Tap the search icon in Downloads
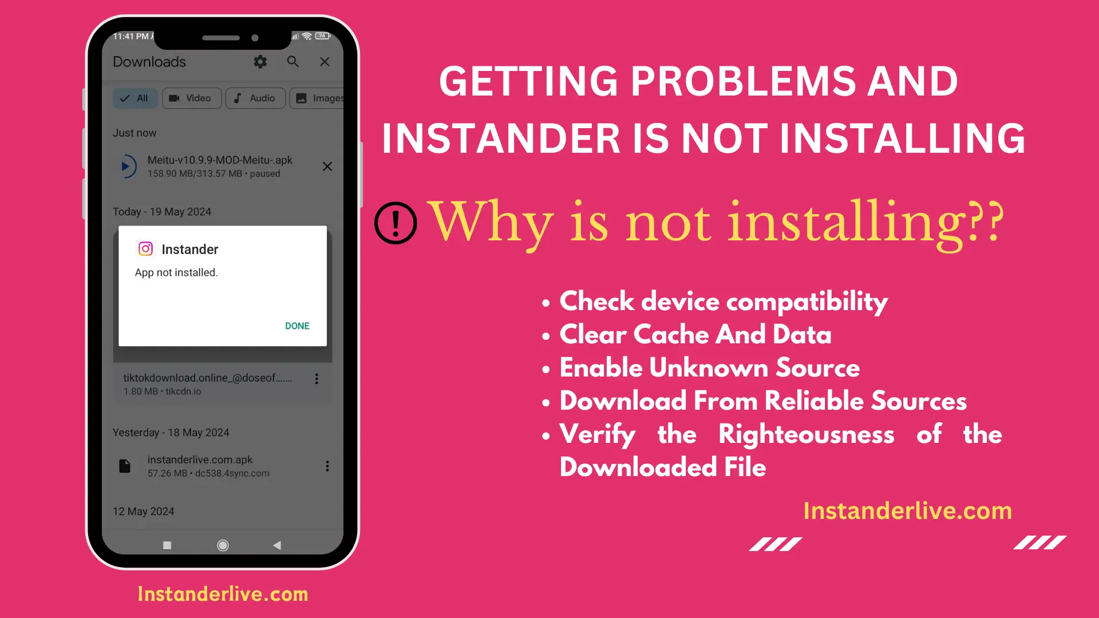The image size is (1099, 618). pos(294,62)
